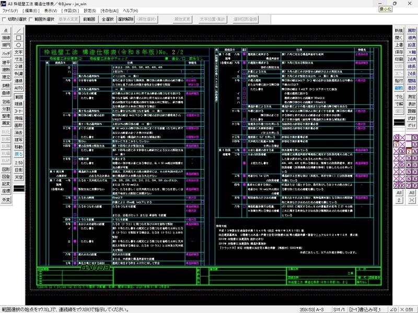This screenshot has height=313, width=418.
Task: Enable the 範囲外選択 checkbox
Action: click(30, 19)
